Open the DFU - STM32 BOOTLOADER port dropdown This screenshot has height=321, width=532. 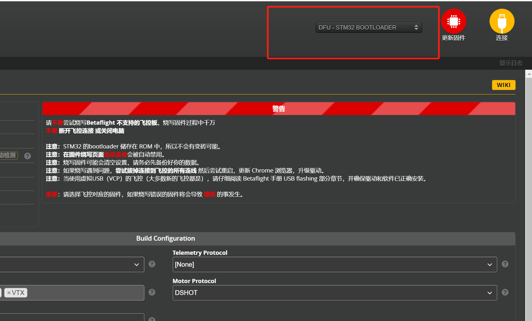coord(369,28)
